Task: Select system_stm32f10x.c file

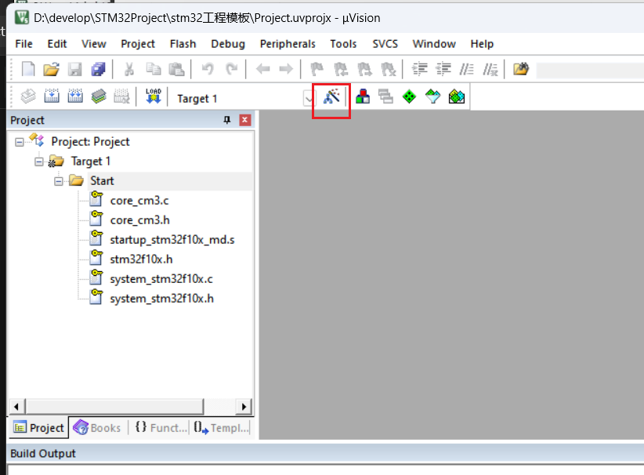Action: [161, 279]
